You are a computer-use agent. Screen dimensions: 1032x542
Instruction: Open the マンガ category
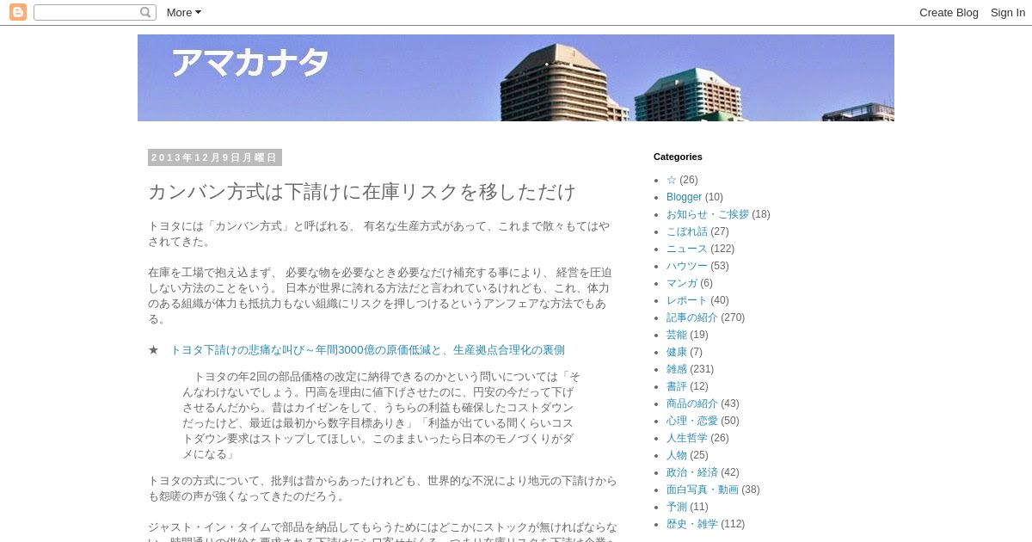(x=682, y=283)
